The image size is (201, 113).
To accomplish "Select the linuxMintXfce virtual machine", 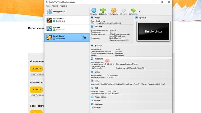I will [67, 20].
